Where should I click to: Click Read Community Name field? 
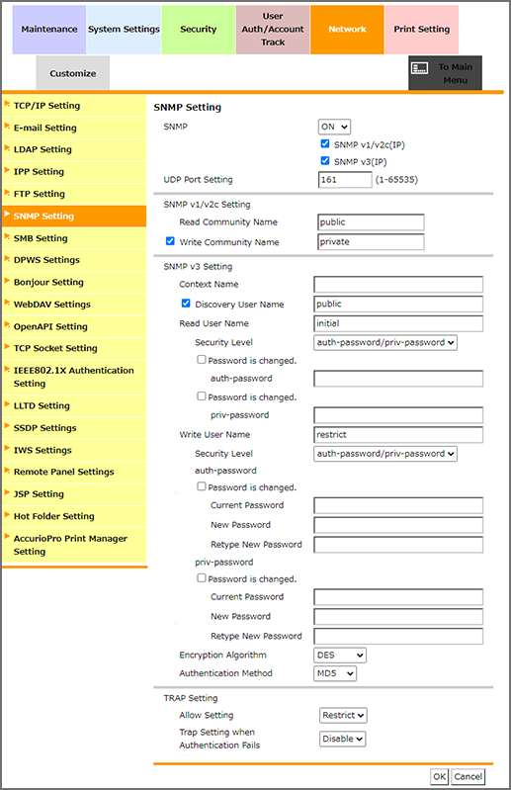coord(371,222)
